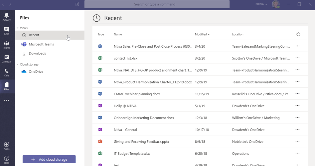Sort by the Type column header
This screenshot has height=166, width=315.
101,34
